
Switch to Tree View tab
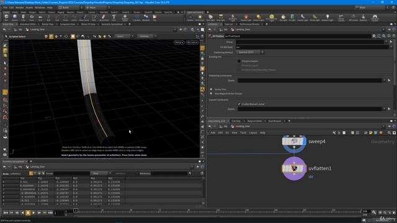236,121
